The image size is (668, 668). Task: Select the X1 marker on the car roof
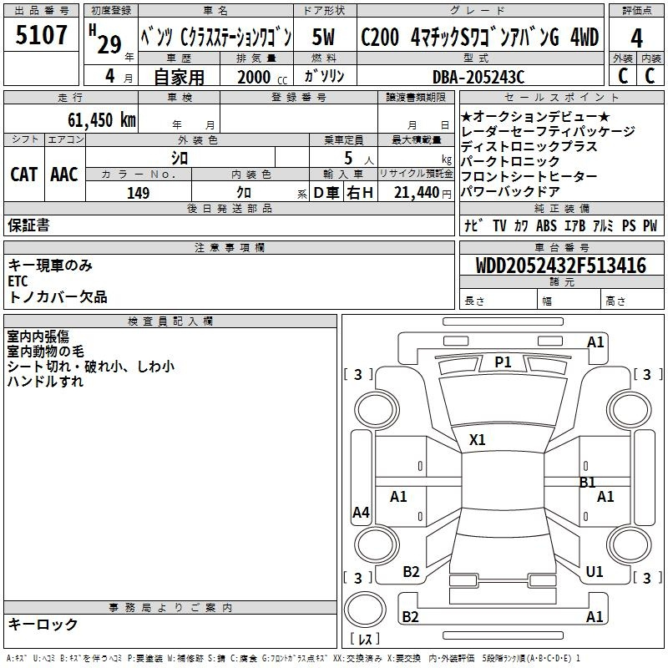point(478,439)
